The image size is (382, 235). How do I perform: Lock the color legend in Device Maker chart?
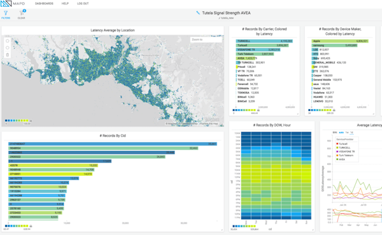pos(334,110)
